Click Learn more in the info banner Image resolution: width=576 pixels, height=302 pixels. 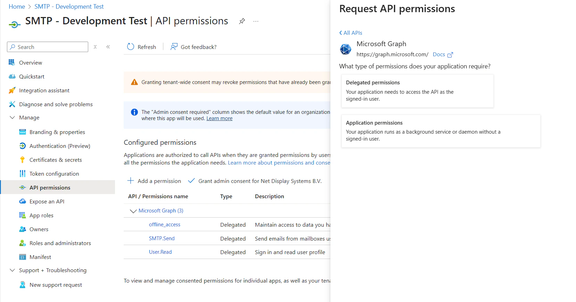(x=220, y=118)
